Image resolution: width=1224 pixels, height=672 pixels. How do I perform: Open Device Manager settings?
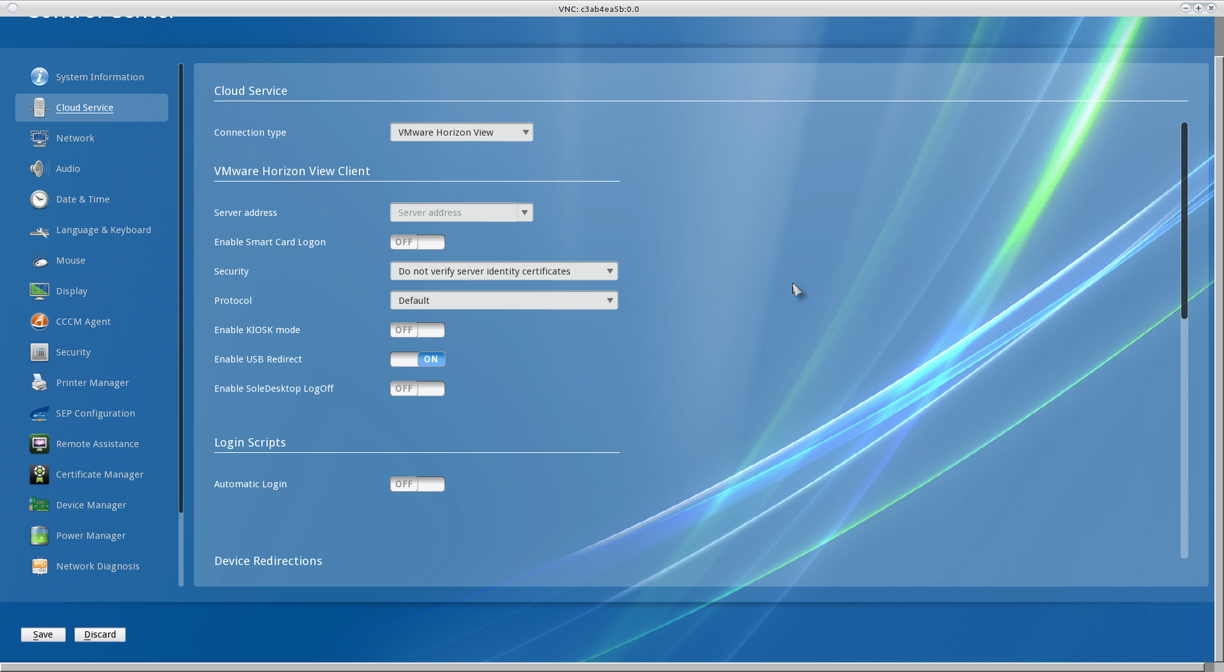91,505
